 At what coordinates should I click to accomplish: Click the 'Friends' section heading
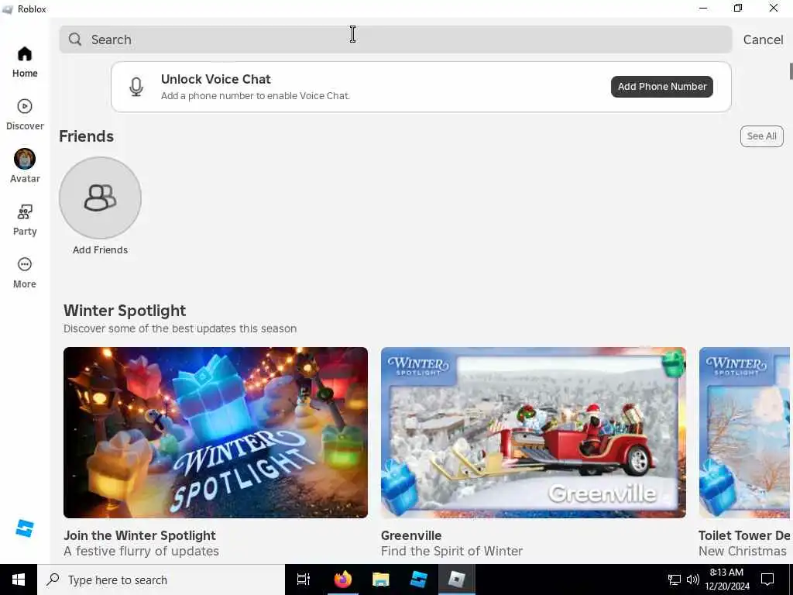[x=87, y=136]
